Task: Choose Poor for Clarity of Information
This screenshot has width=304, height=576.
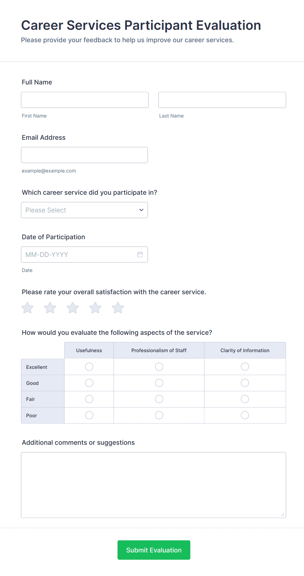Action: [x=245, y=415]
